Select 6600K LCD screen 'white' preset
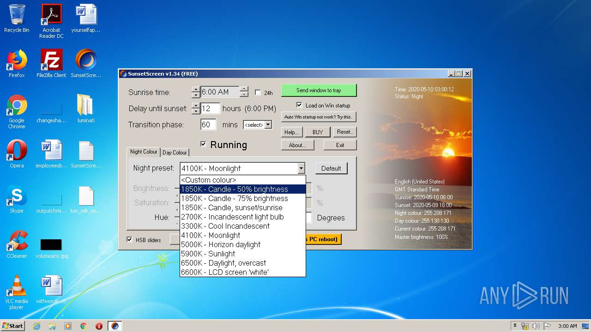Image resolution: width=591 pixels, height=332 pixels. coord(242,272)
